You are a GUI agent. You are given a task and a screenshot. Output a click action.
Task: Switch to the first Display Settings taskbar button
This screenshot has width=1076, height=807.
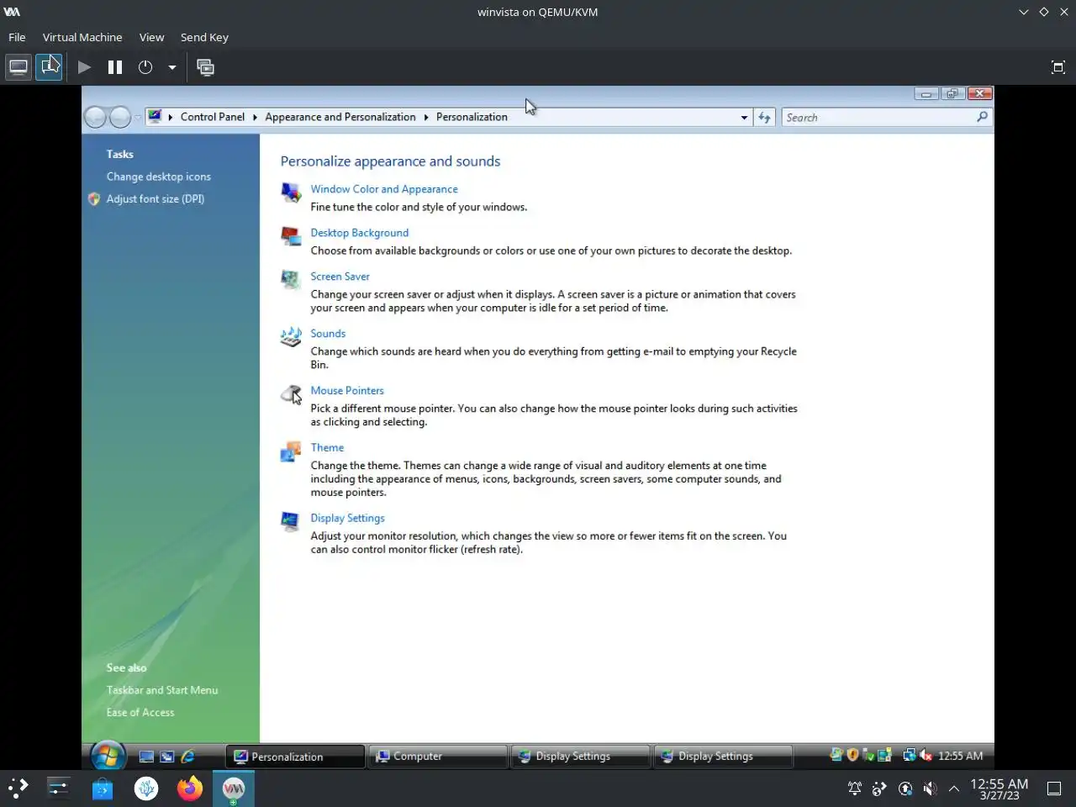[581, 757]
